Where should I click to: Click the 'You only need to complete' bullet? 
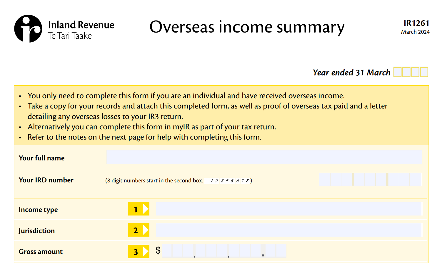[186, 96]
